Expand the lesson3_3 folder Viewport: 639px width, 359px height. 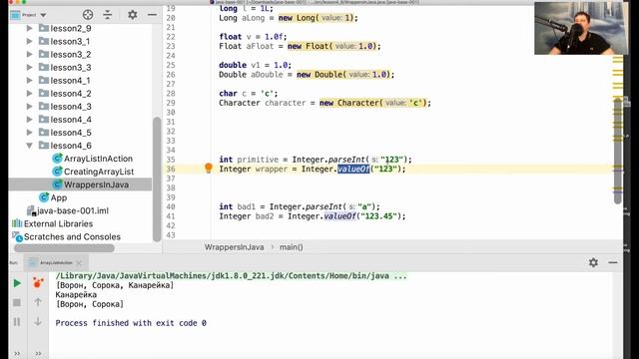(x=29, y=67)
